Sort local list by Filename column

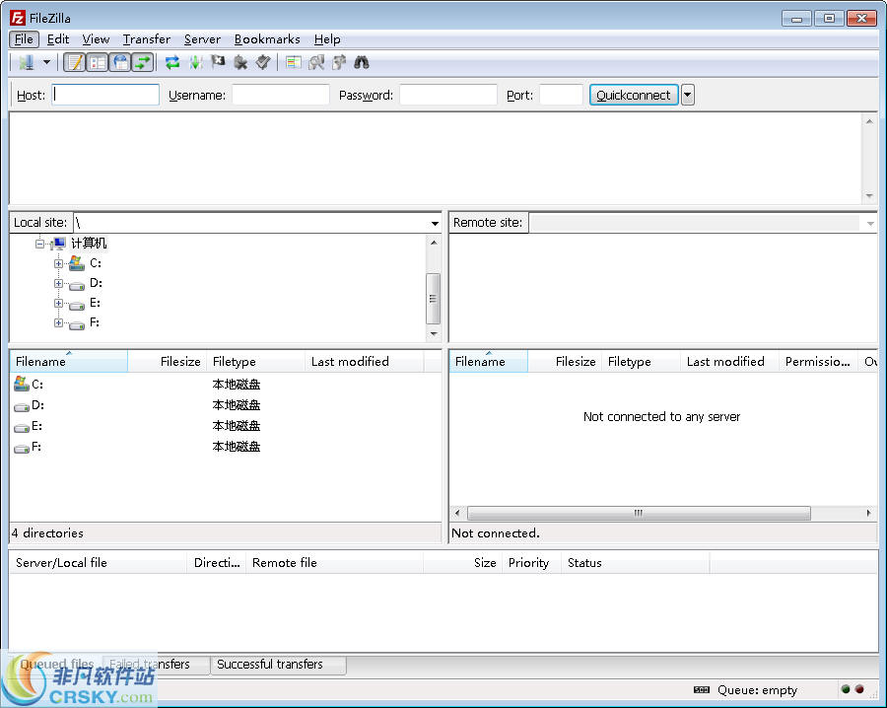point(68,362)
